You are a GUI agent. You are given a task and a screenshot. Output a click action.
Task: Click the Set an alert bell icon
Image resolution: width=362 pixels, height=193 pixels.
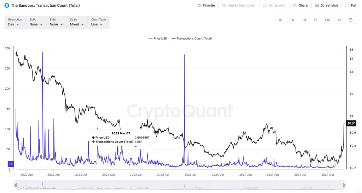pyautogui.click(x=265, y=6)
